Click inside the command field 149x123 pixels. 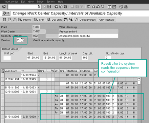tap(23, 7)
